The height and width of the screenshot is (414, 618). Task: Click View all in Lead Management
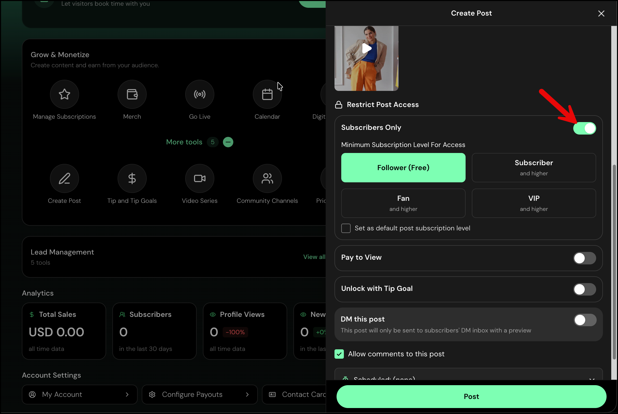pyautogui.click(x=314, y=257)
